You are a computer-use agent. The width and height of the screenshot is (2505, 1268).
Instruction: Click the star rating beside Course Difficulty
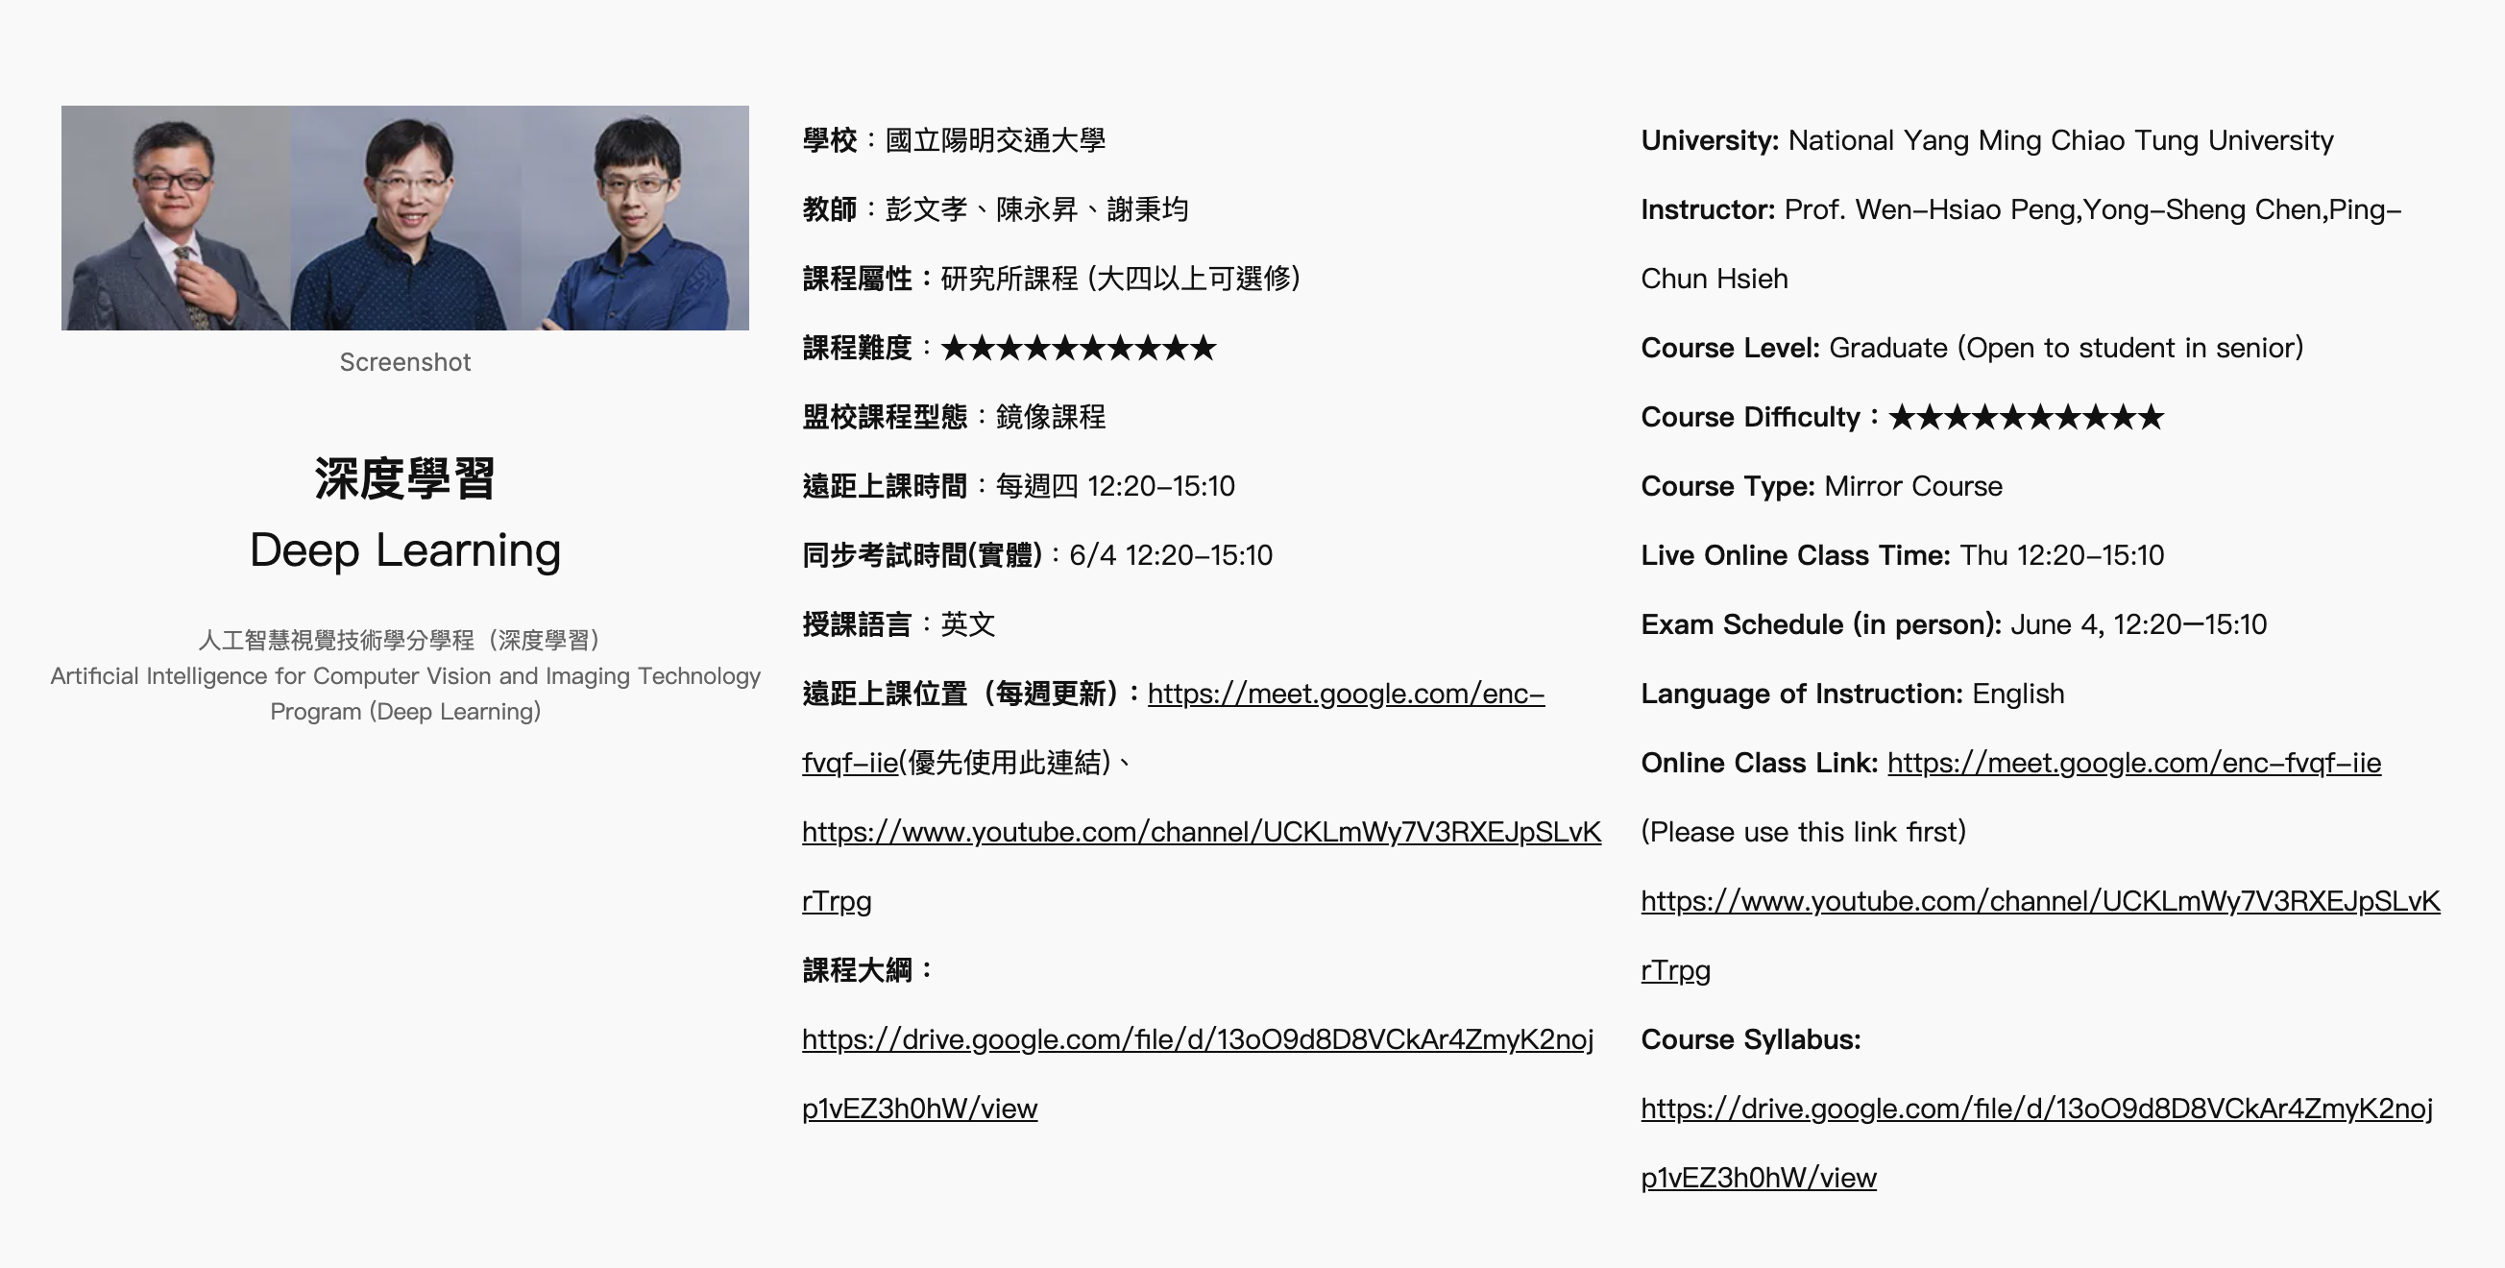pyautogui.click(x=2027, y=418)
